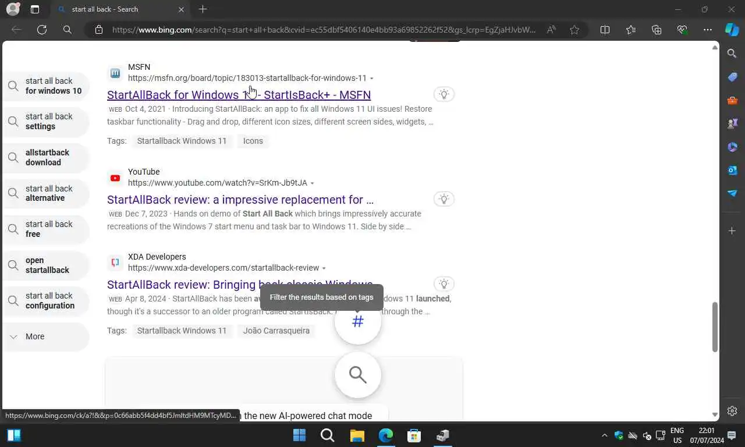745x447 pixels.
Task: Open the clock showing 22:01 07/07/2024
Action: pyautogui.click(x=706, y=435)
